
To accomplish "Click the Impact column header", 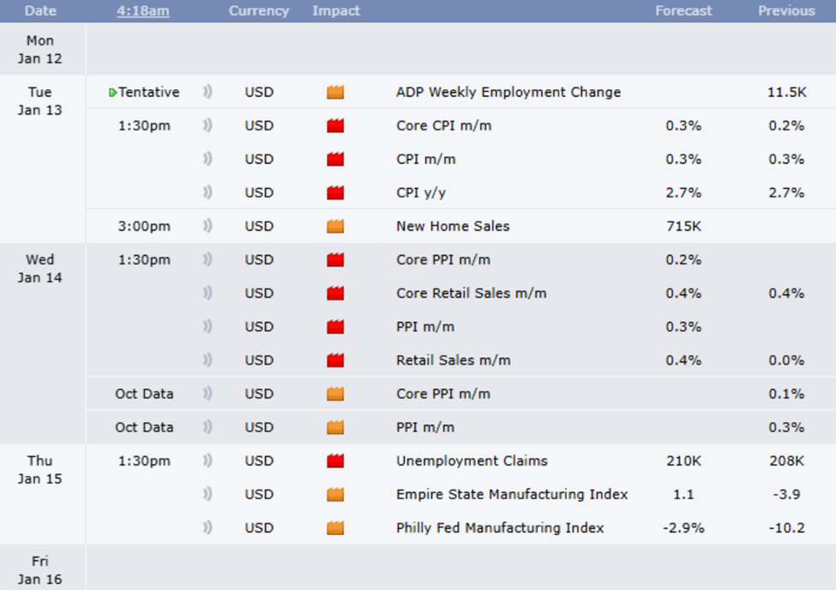I will 336,10.
